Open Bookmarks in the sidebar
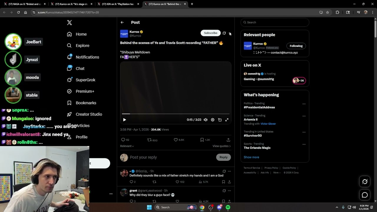 click(82, 103)
